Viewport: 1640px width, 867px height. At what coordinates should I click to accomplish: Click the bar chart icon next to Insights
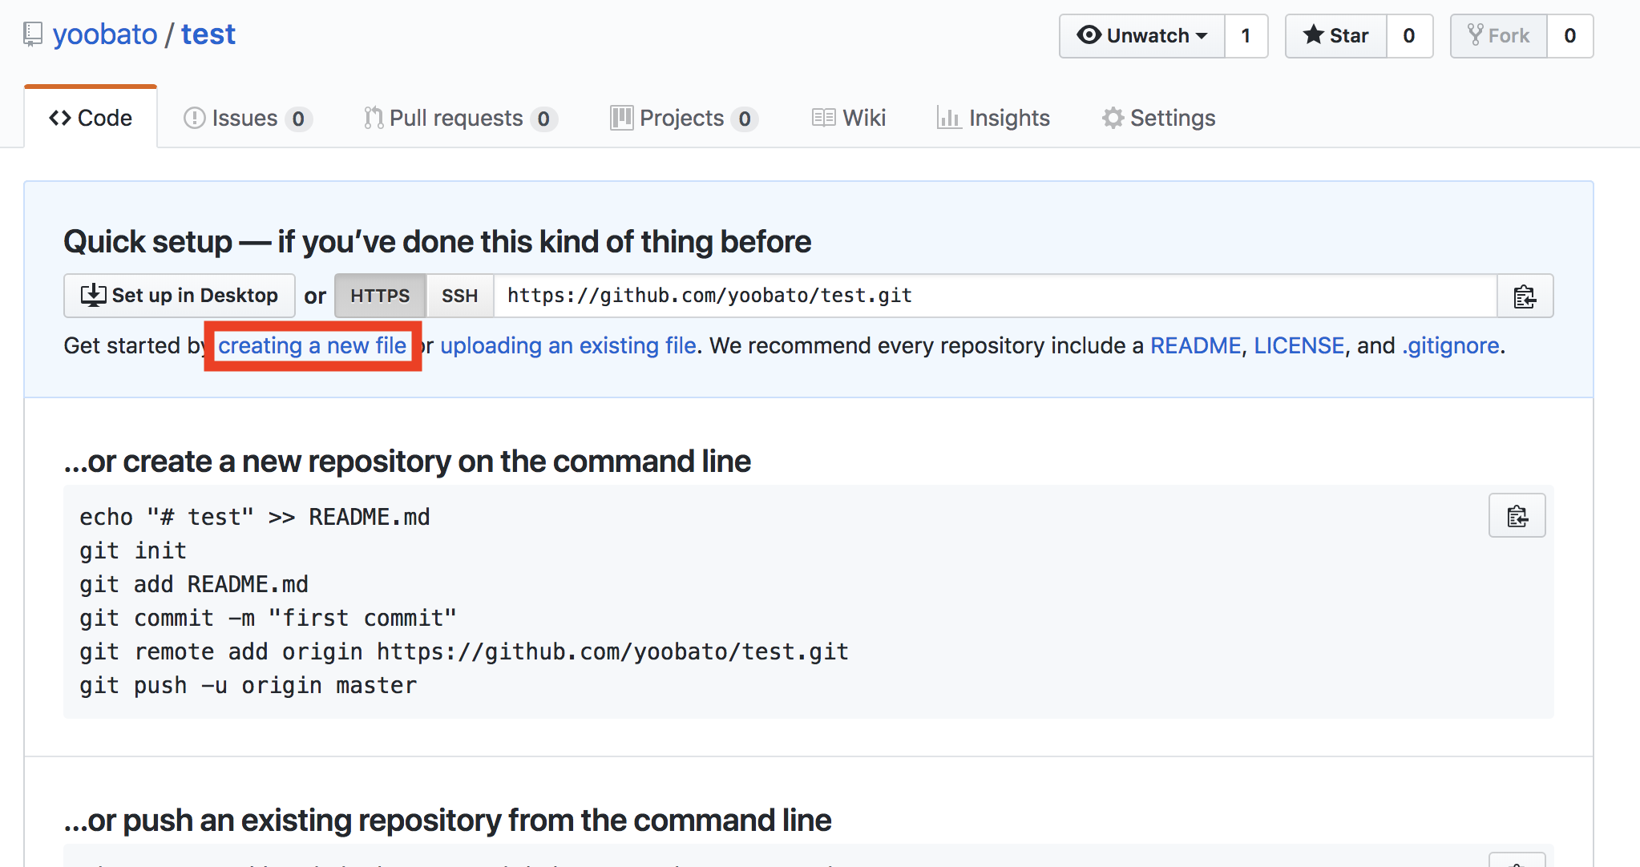[949, 118]
